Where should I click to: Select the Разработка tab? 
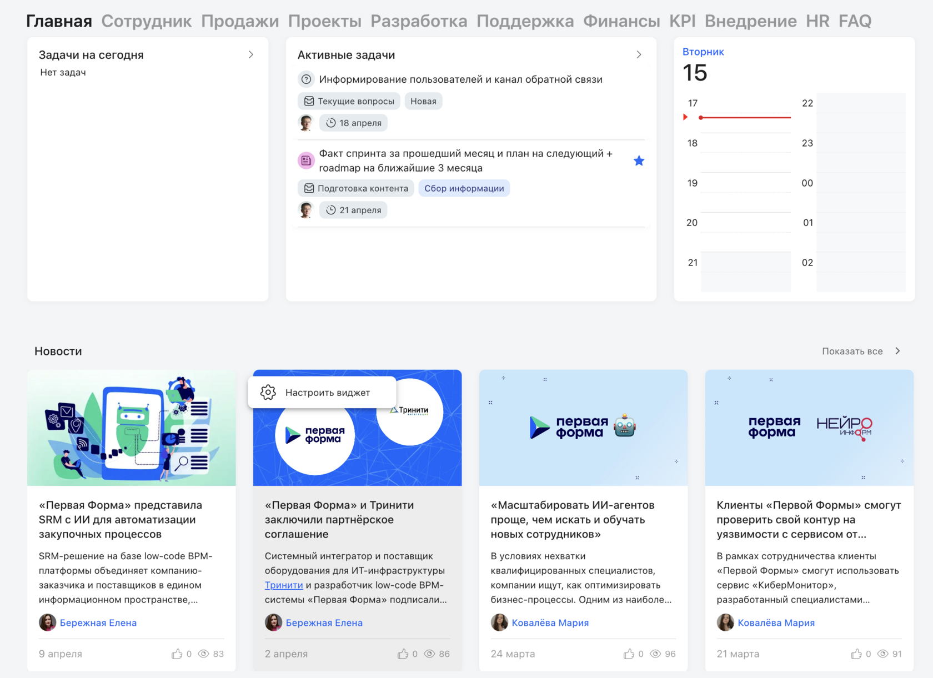419,21
